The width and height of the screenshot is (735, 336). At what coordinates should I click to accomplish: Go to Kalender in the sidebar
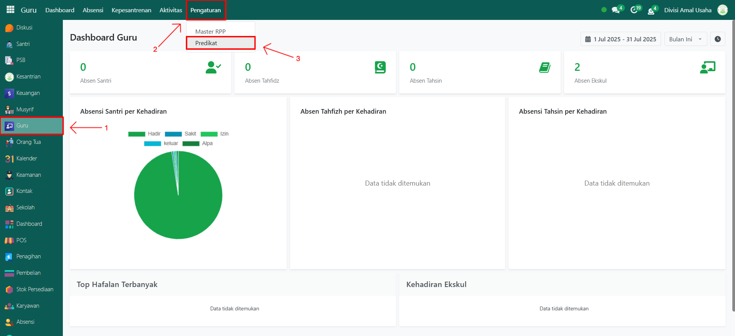coord(26,158)
